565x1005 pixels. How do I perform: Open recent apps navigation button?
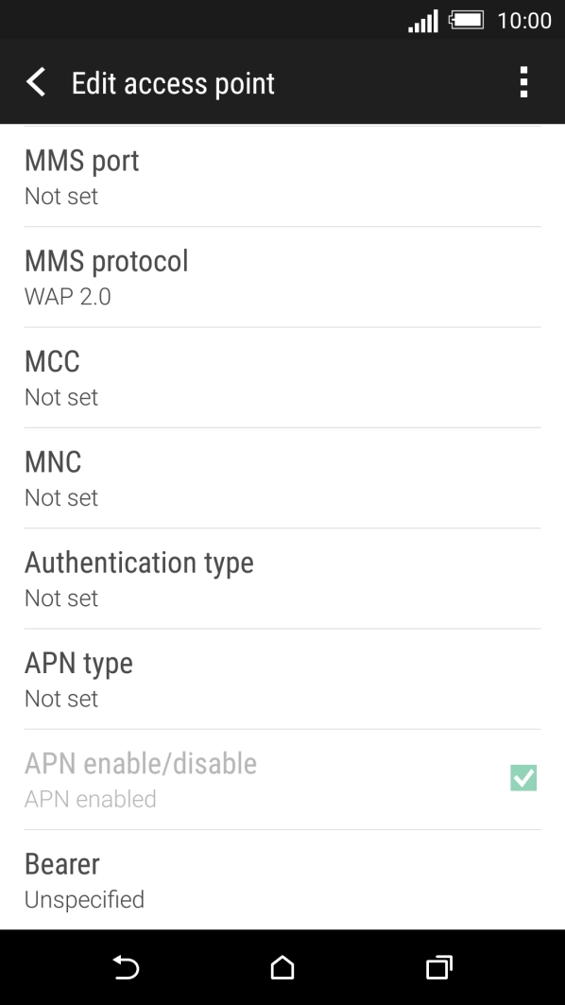pos(439,968)
